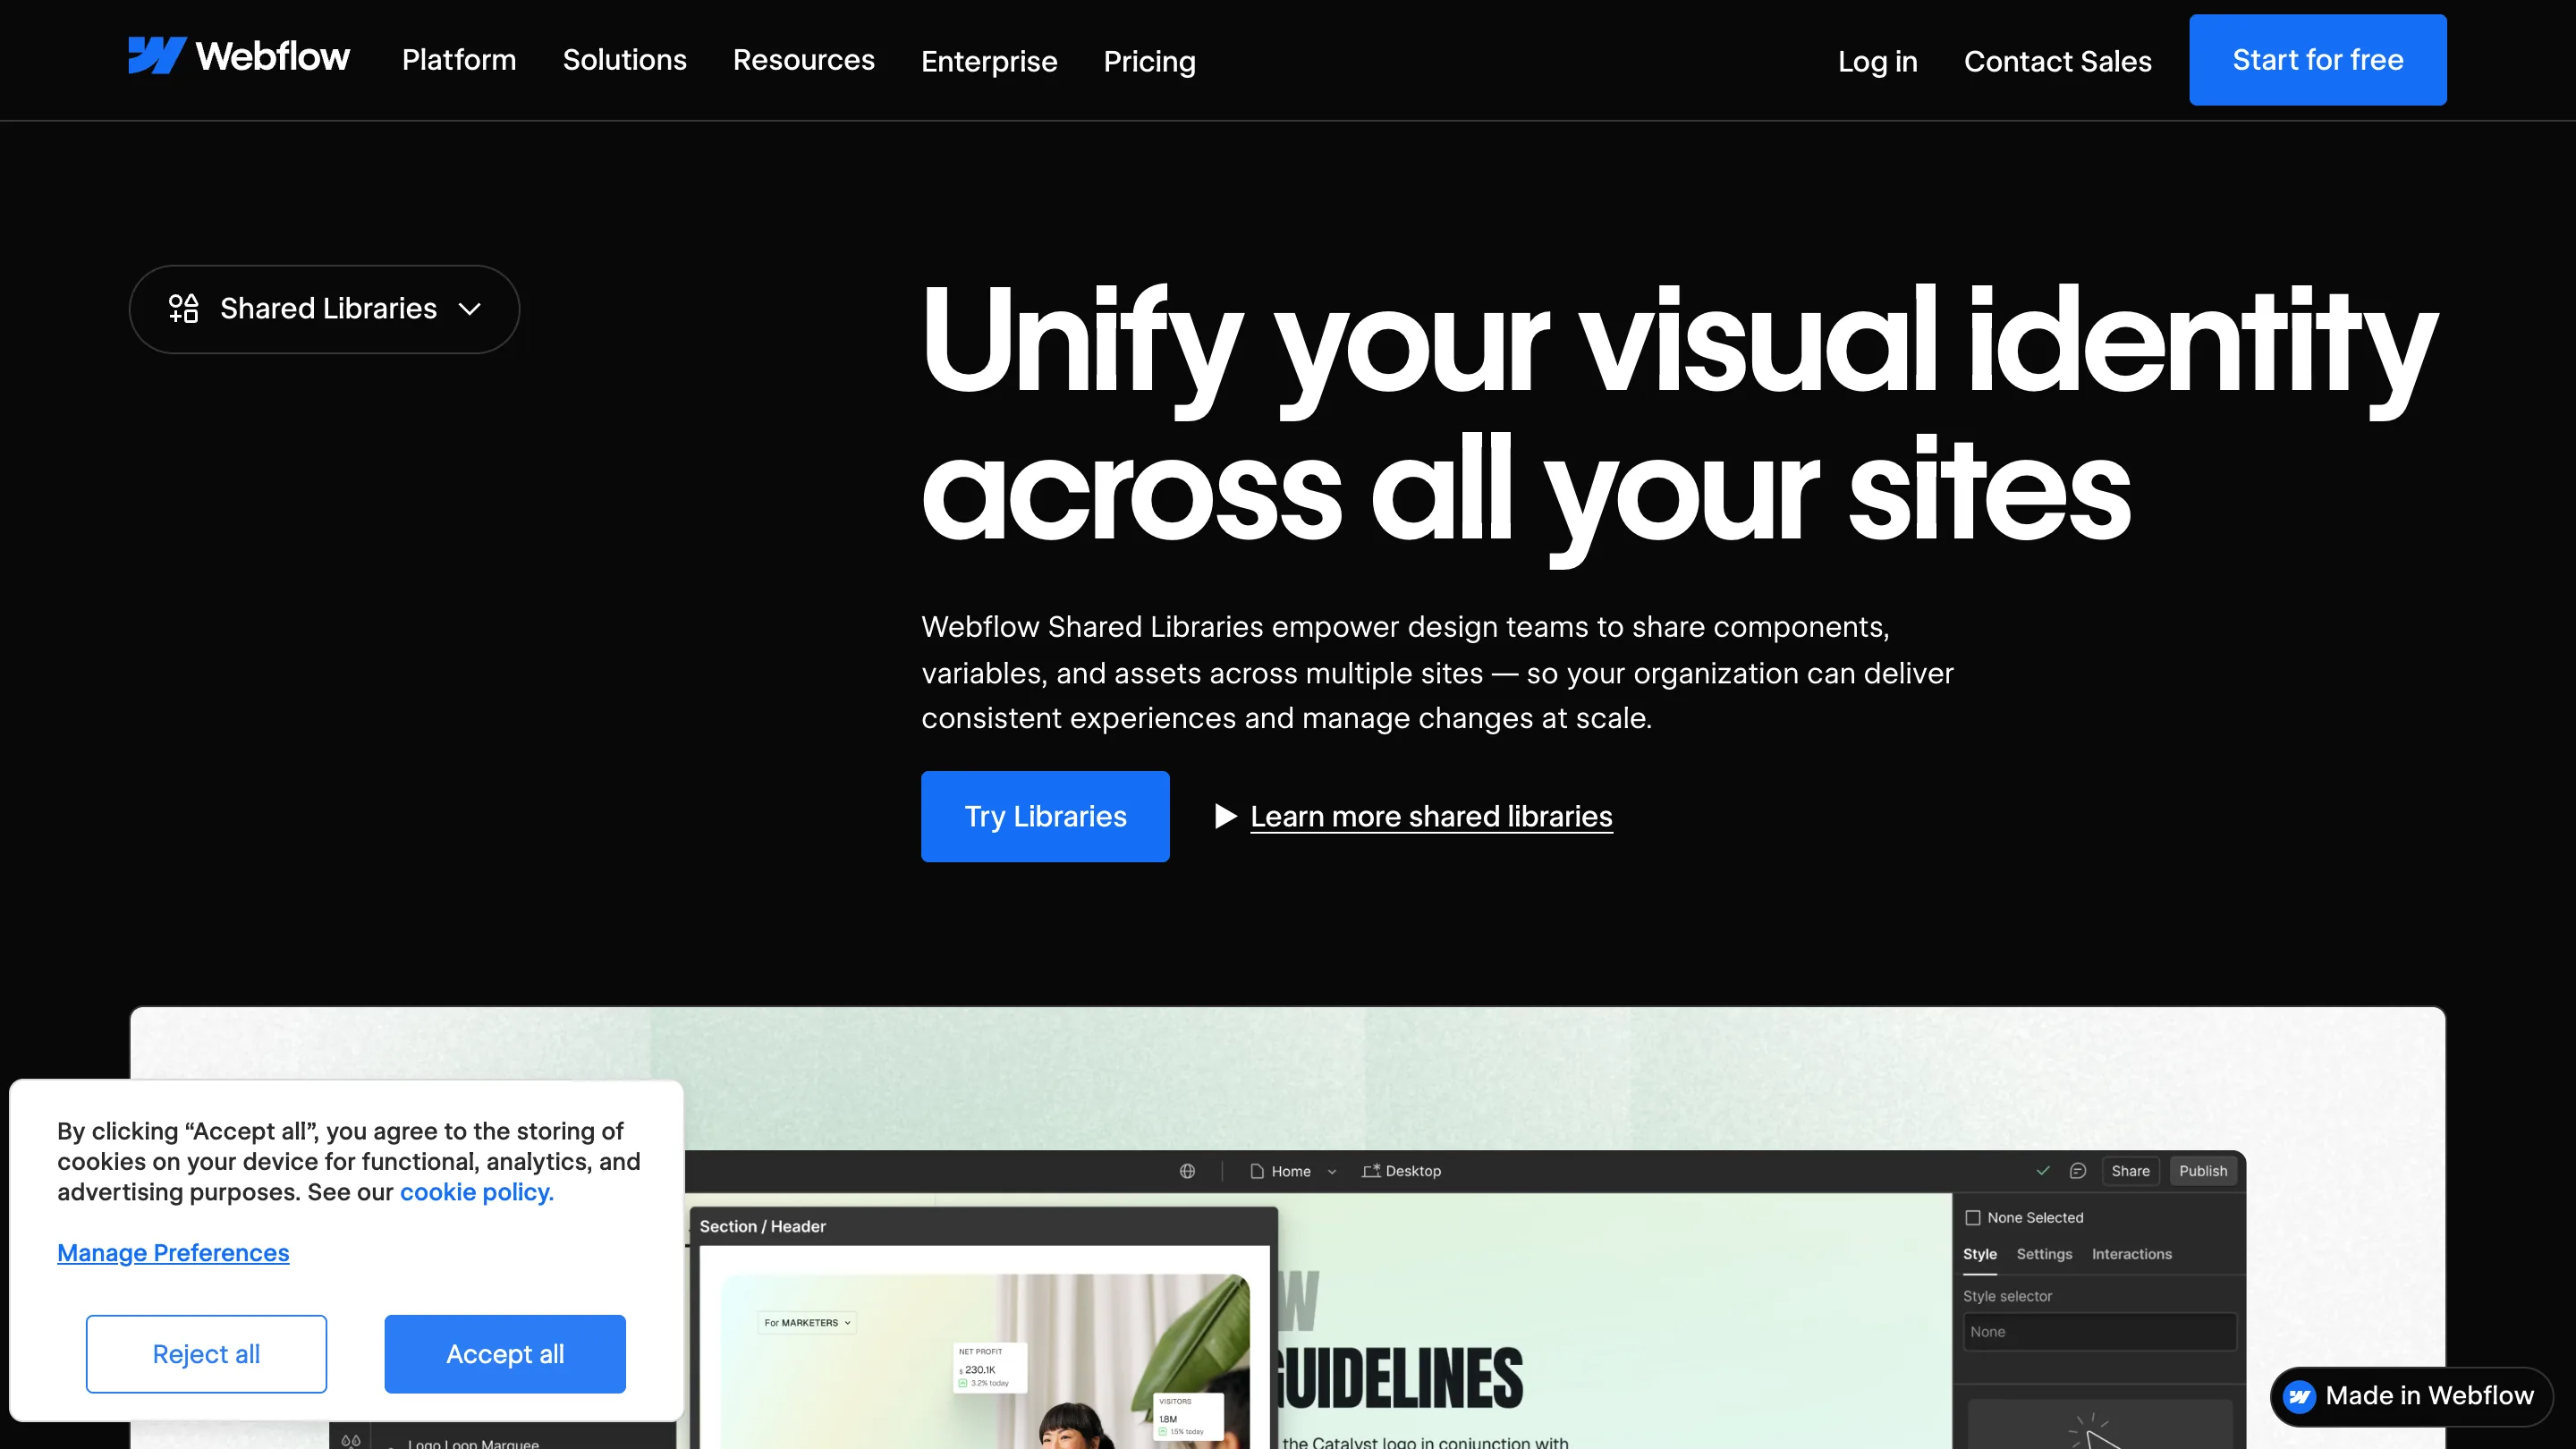Viewport: 2576px width, 1449px height.
Task: Click the Publish button
Action: pos(2203,1171)
